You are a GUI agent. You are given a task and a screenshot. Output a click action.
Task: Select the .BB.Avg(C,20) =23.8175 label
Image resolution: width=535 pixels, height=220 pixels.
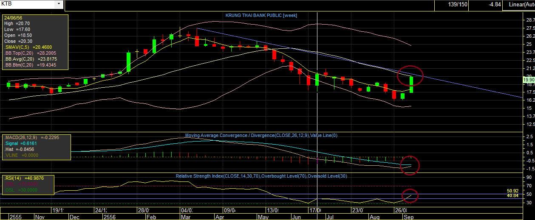coord(31,59)
